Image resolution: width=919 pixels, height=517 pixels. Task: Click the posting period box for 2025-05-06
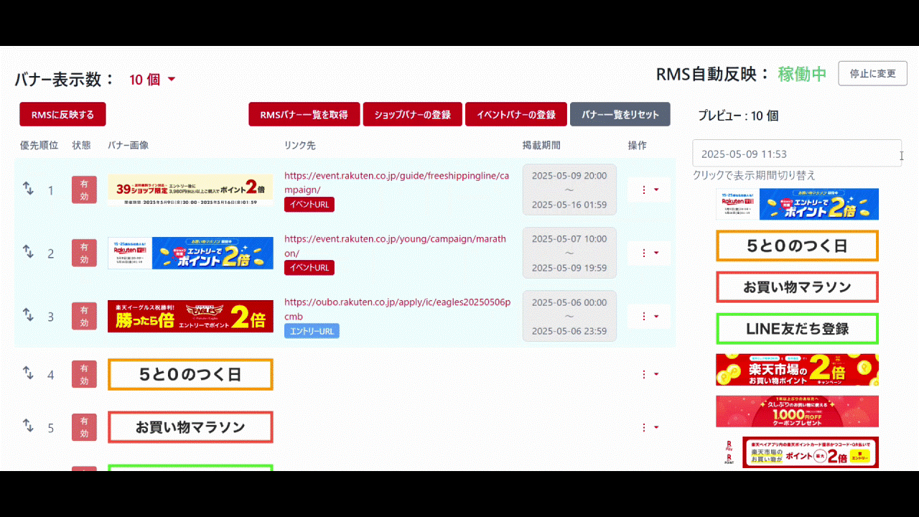coord(569,316)
